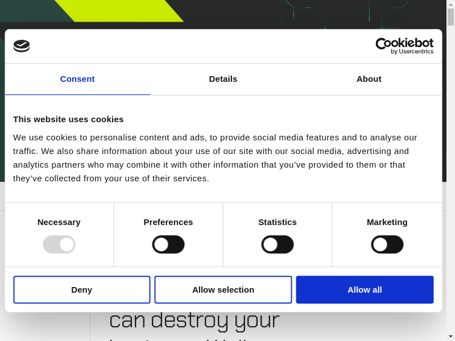455x341 pixels.
Task: Click the scrollbar down arrow
Action: 450,336
